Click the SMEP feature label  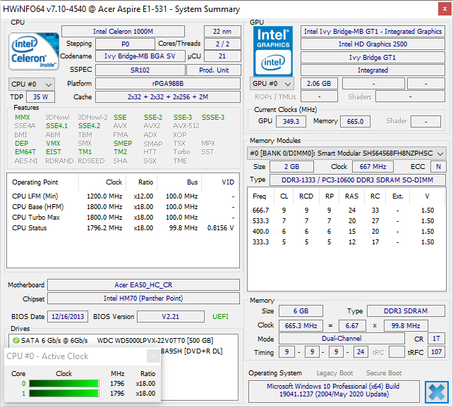[x=123, y=143]
